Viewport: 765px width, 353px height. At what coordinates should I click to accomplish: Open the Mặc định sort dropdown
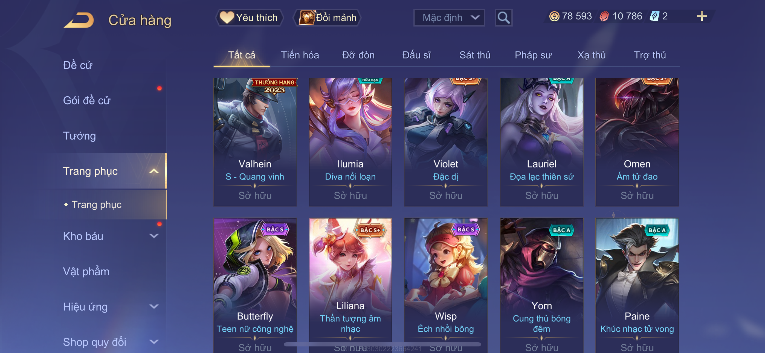[x=449, y=18]
